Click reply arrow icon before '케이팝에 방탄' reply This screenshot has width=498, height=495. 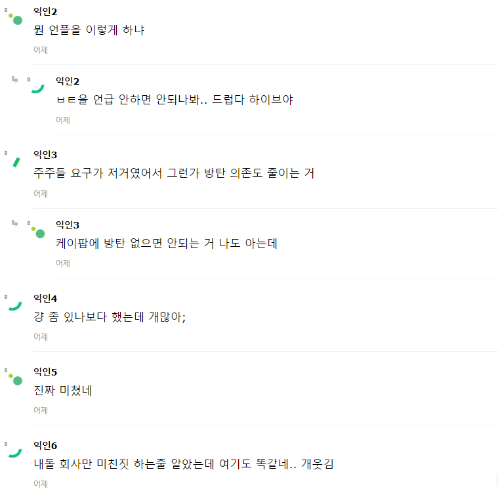point(14,223)
